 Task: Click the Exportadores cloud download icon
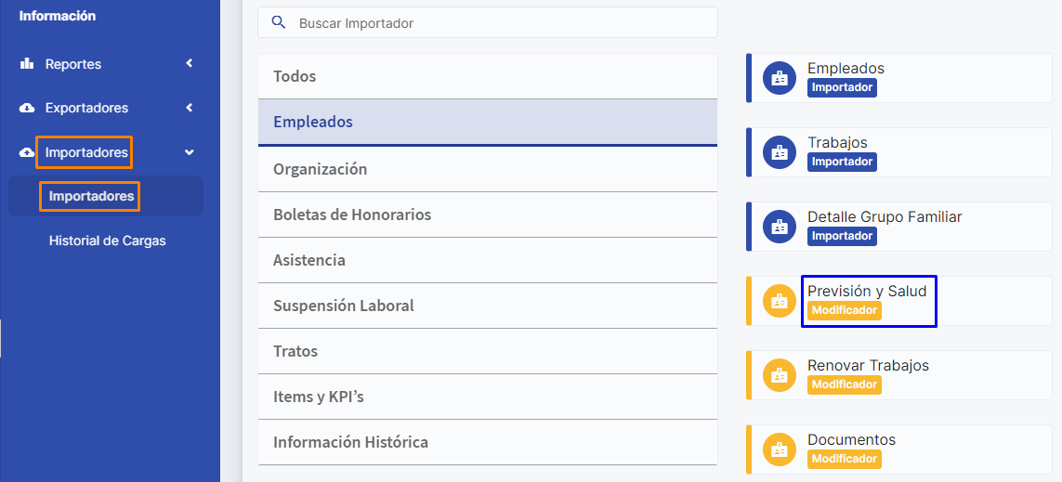click(x=27, y=108)
